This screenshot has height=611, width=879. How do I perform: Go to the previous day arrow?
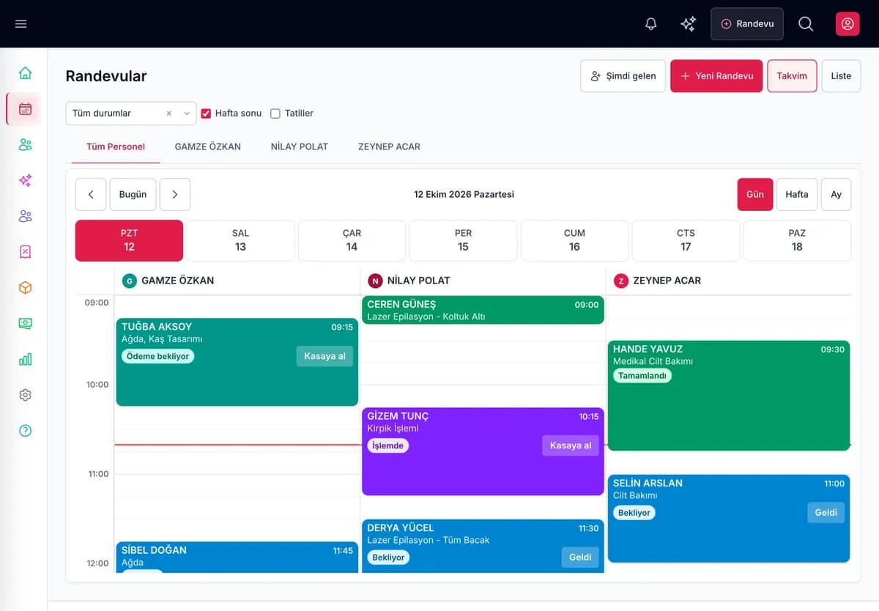(91, 195)
